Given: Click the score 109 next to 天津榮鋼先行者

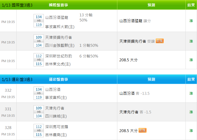Looking at the screenshot, I should click(39, 37).
